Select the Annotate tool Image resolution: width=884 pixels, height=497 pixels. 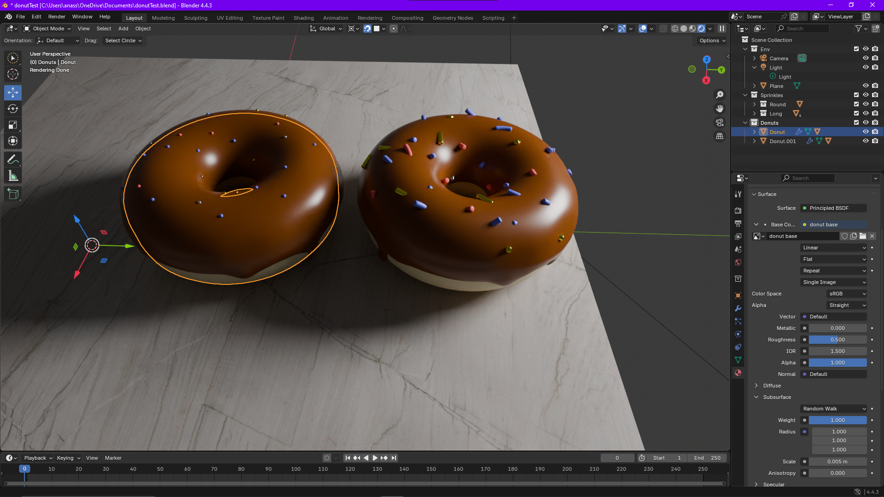(x=13, y=160)
